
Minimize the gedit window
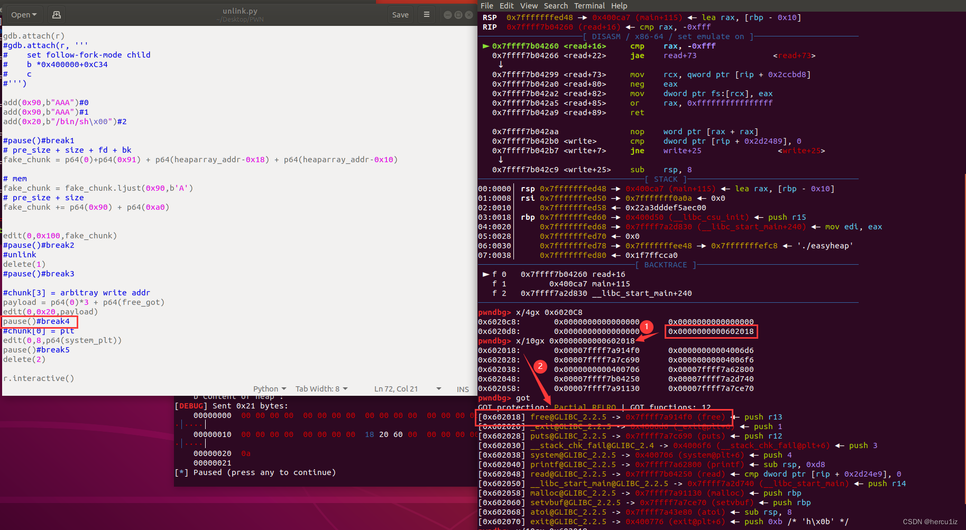[x=448, y=15]
